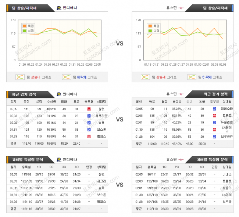The image size is (239, 217).
Task: Click Indiana's 하락세 graph icon
Action: pos(66,77)
